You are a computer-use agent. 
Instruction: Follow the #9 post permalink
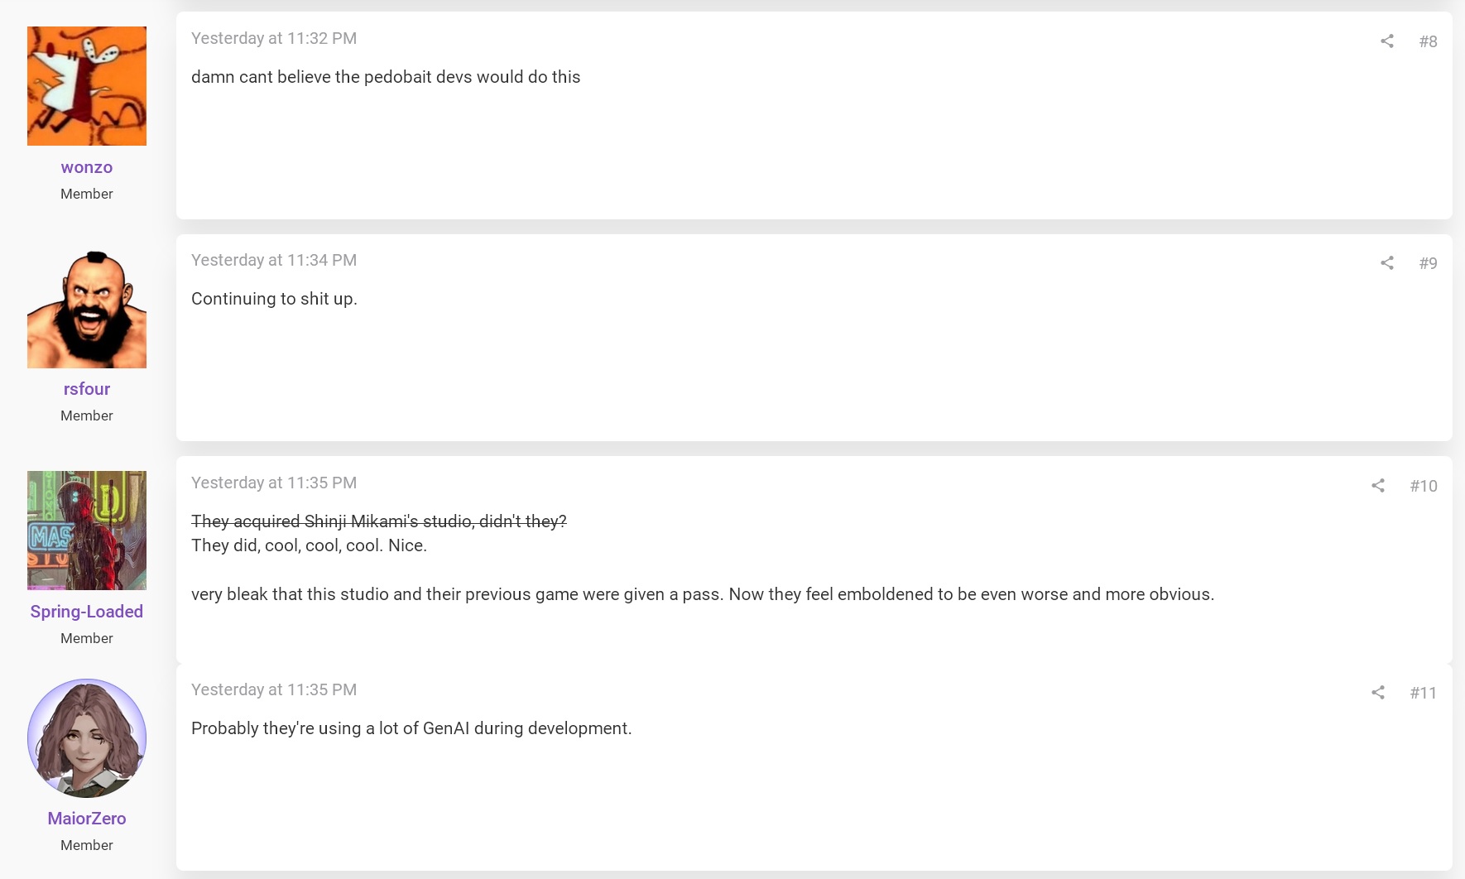click(x=1428, y=263)
